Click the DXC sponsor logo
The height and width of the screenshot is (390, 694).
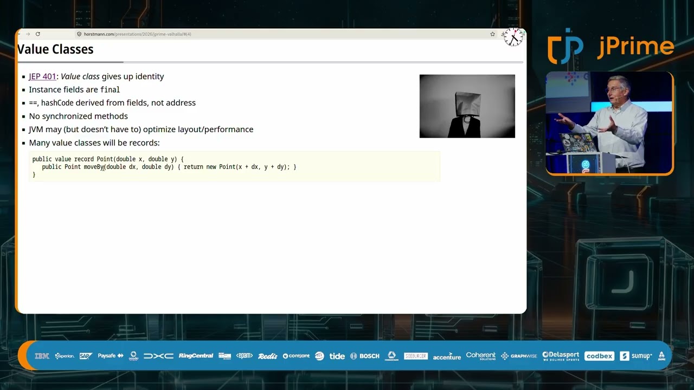click(x=158, y=356)
